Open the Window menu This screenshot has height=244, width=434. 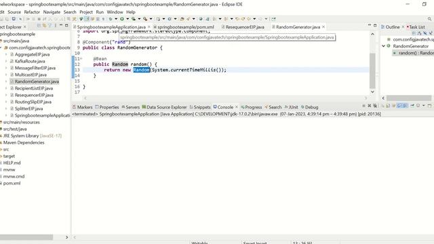(115, 12)
